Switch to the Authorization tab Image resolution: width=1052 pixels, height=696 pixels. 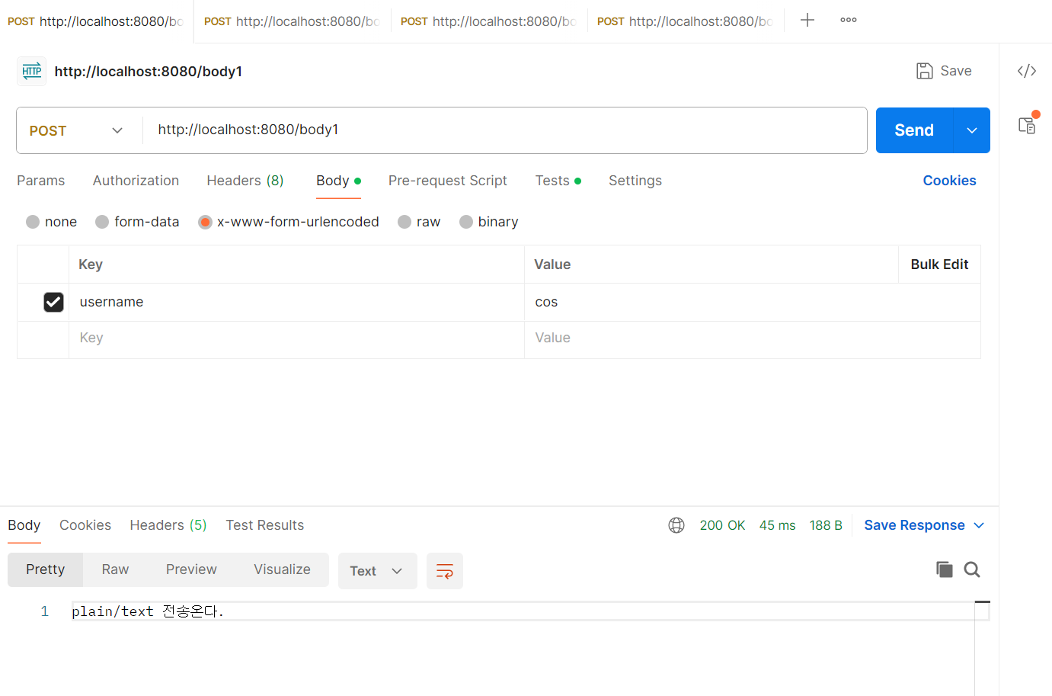[136, 181]
